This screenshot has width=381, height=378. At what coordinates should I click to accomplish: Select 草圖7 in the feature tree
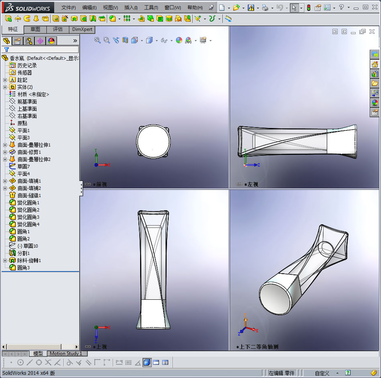[24, 167]
